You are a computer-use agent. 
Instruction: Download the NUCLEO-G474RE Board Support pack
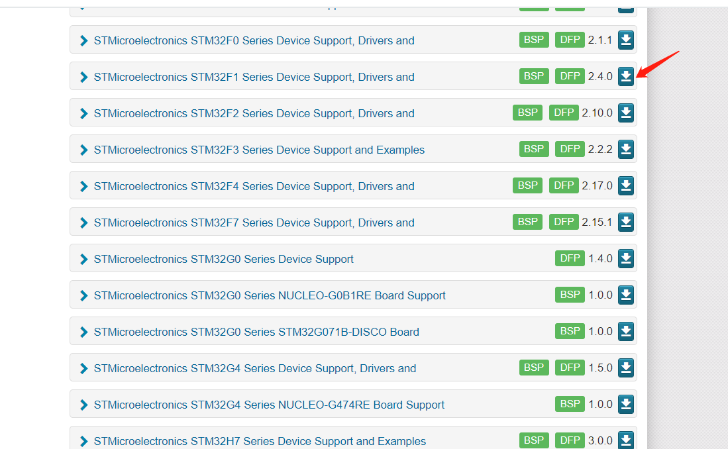[x=626, y=405]
